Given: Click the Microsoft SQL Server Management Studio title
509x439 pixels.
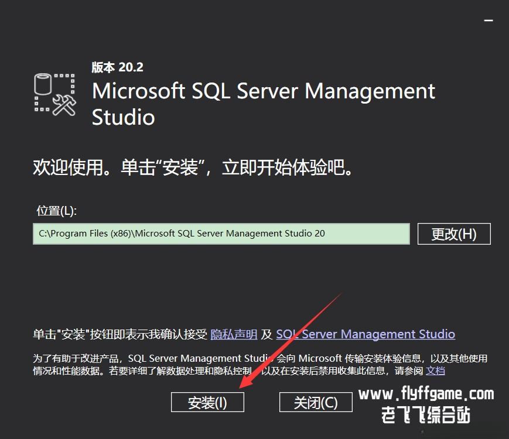Looking at the screenshot, I should click(263, 104).
